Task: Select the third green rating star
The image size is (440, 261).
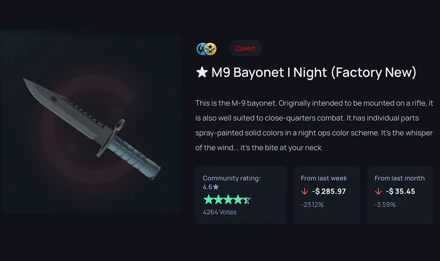Action: pos(228,199)
